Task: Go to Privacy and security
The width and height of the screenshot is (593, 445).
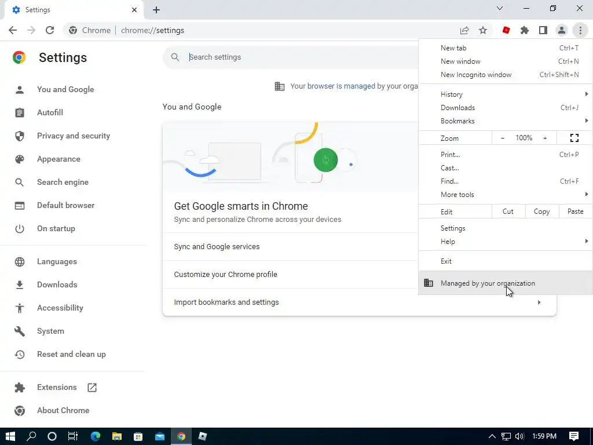Action: (74, 136)
